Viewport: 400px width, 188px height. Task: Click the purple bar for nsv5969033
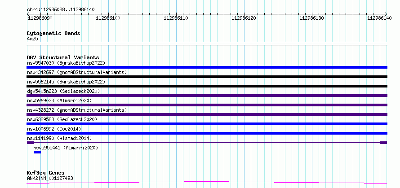tap(207, 105)
